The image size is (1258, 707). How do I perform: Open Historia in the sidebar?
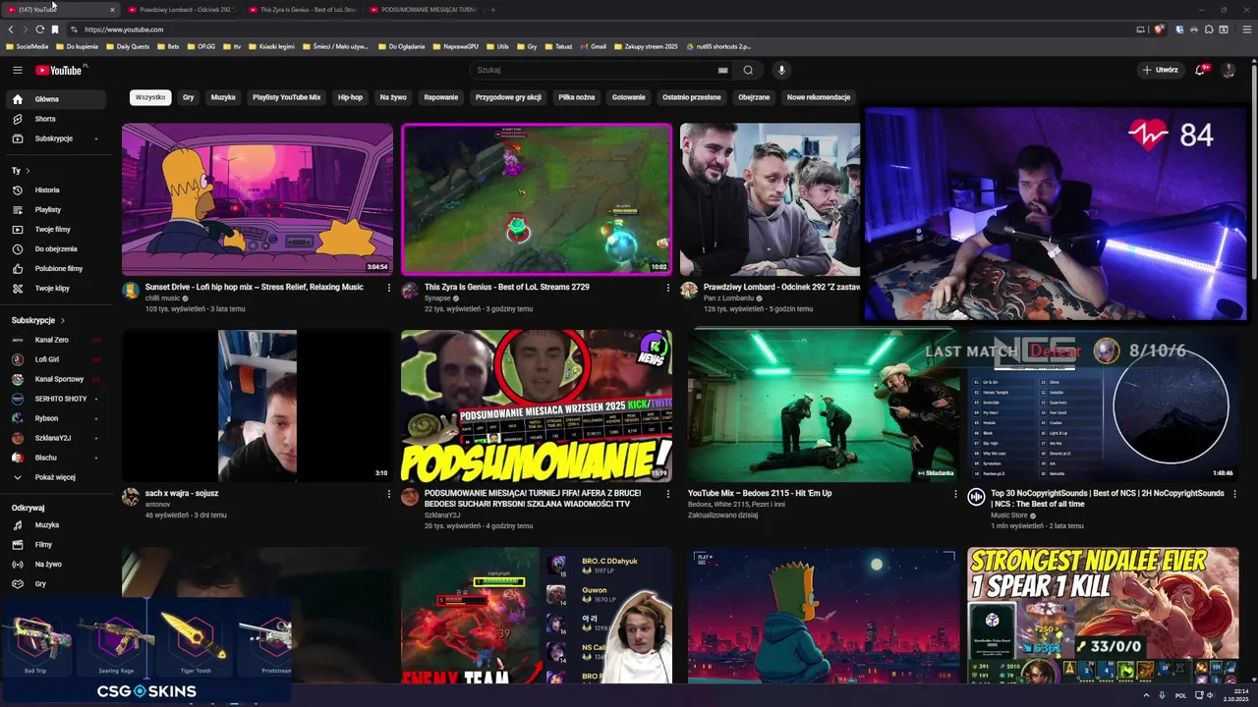tap(56, 190)
